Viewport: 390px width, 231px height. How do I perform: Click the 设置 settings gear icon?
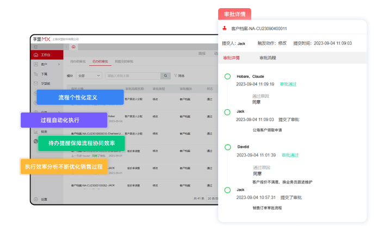36,199
